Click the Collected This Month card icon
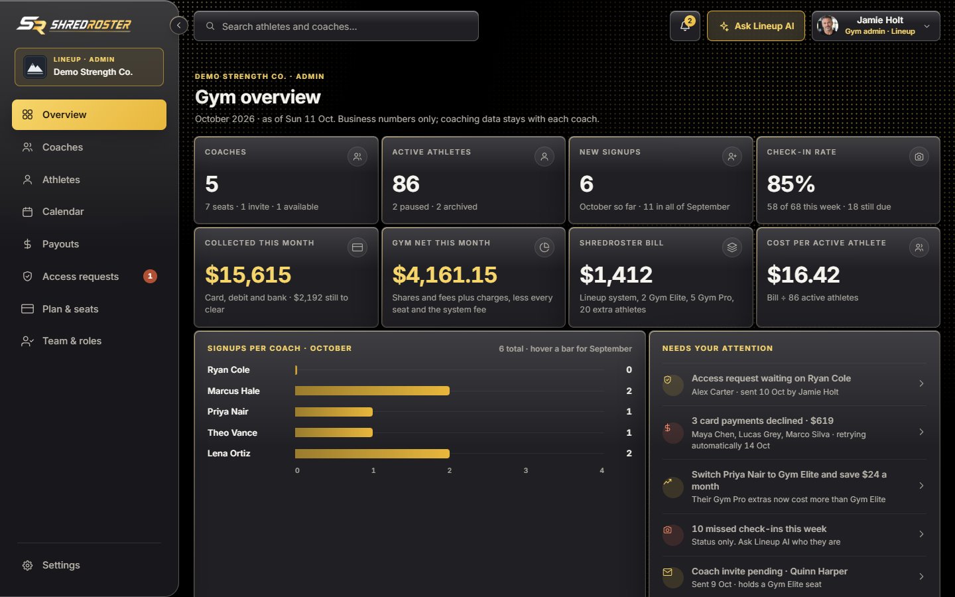Viewport: 955px width, 597px height. tap(357, 247)
